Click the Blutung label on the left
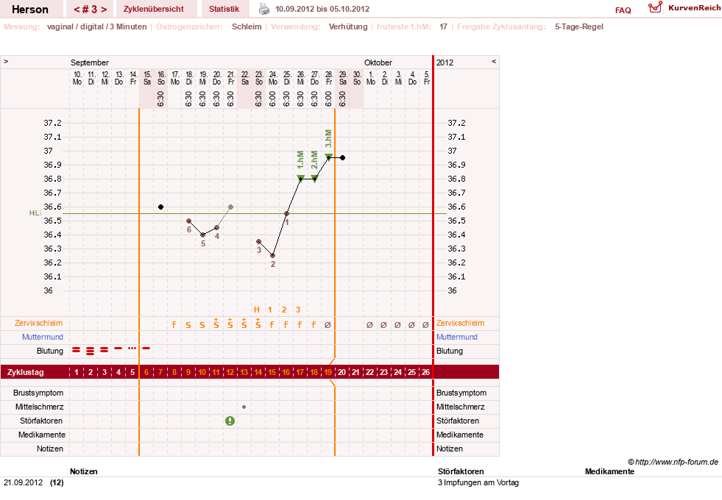The image size is (722, 500). (50, 351)
